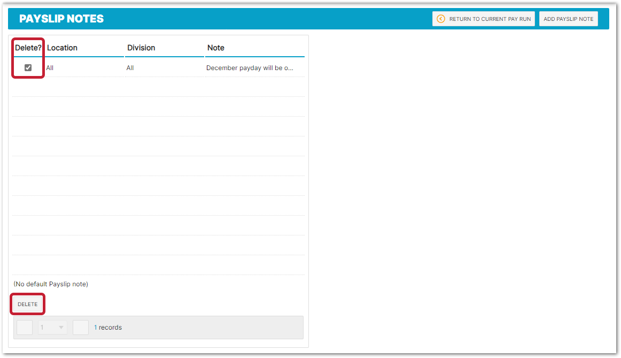Click the 1 records count label

pyautogui.click(x=108, y=327)
